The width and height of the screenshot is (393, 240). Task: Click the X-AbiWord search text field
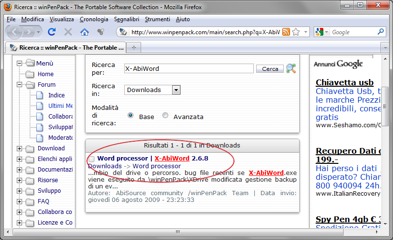pos(189,68)
